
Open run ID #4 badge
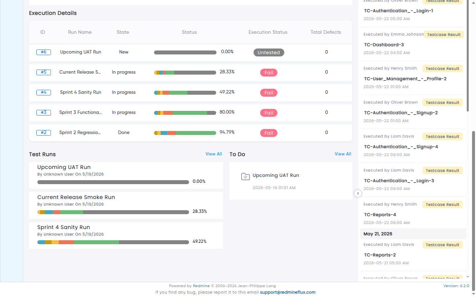click(x=44, y=92)
